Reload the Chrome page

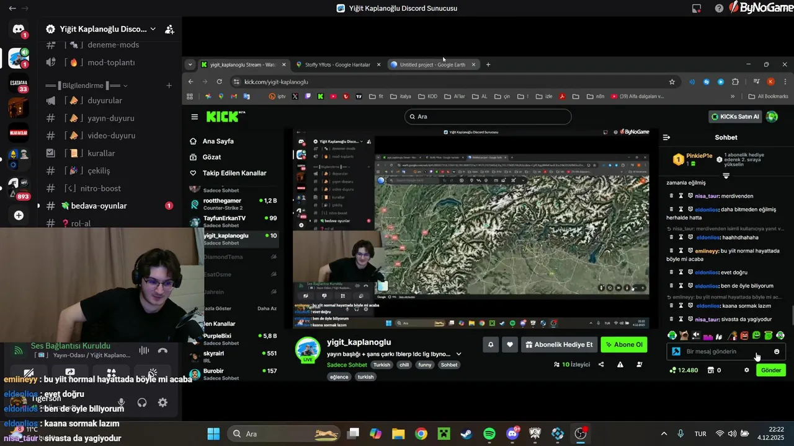[219, 82]
